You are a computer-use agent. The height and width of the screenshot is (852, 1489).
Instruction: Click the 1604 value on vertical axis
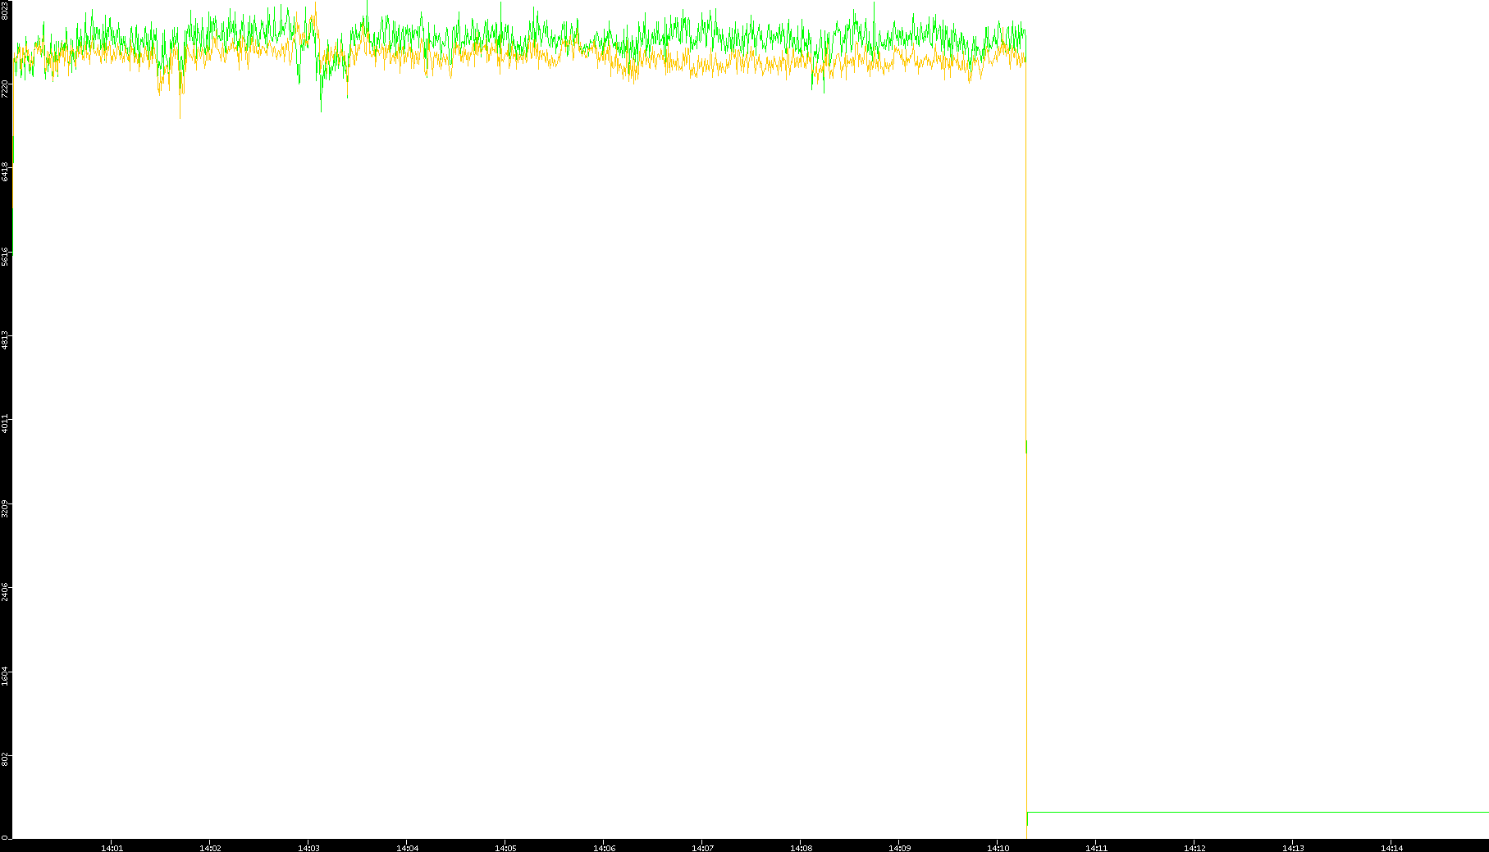[5, 677]
